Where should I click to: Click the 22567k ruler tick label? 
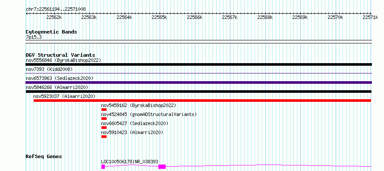click(x=230, y=17)
